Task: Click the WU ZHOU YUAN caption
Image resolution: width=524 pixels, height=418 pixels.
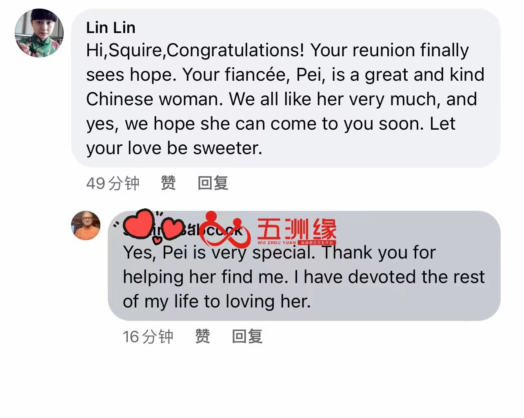Action: pyautogui.click(x=277, y=243)
